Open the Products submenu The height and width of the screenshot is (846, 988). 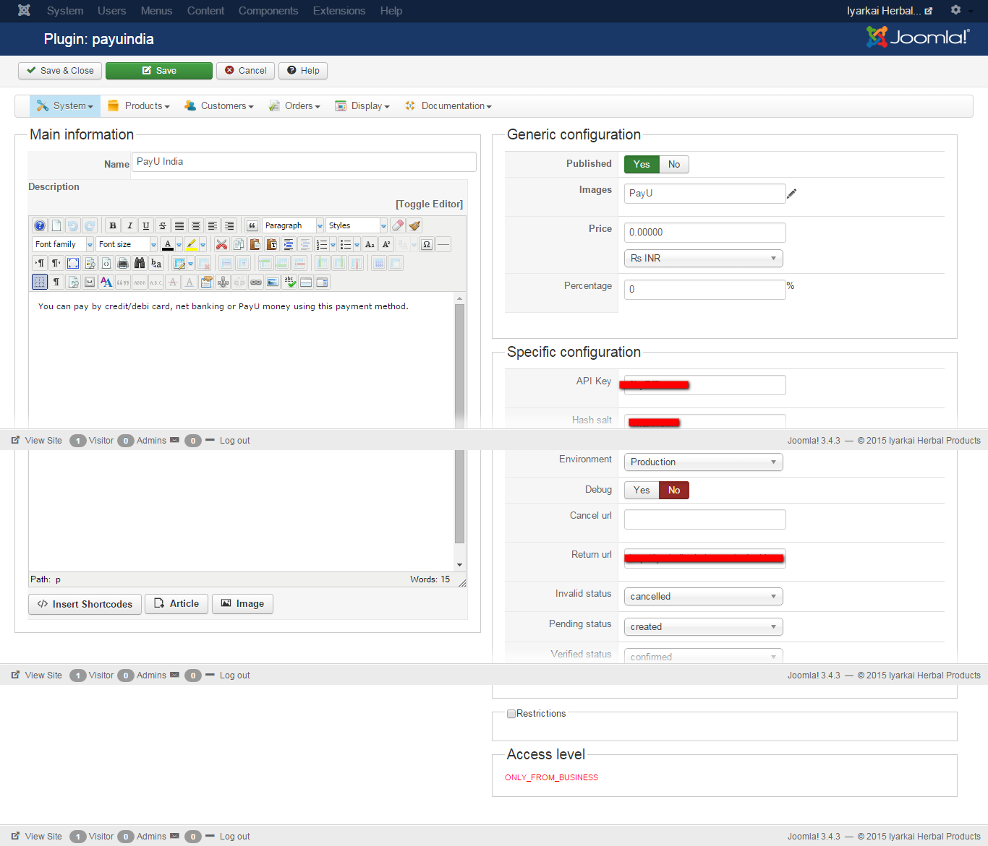coord(139,105)
